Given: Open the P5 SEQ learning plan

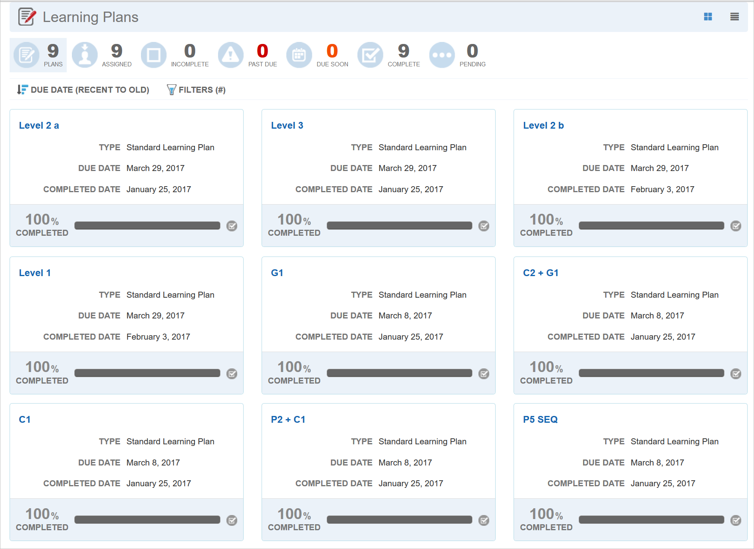Looking at the screenshot, I should [x=540, y=420].
